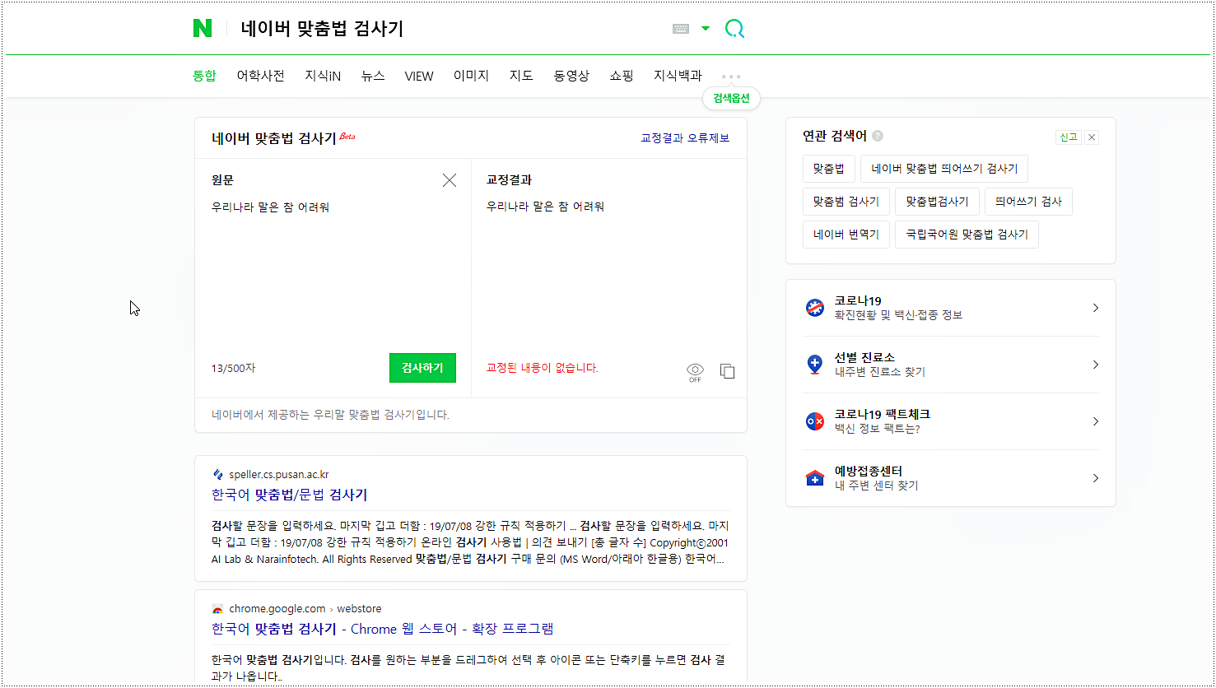1216x688 pixels.
Task: Open Chrome 웹 스토어 확장 프로그램 result title
Action: 383,629
